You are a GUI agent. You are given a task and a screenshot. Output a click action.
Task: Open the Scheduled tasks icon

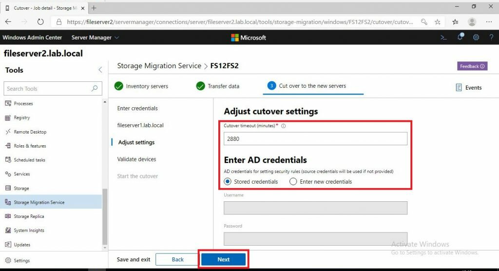pyautogui.click(x=8, y=160)
